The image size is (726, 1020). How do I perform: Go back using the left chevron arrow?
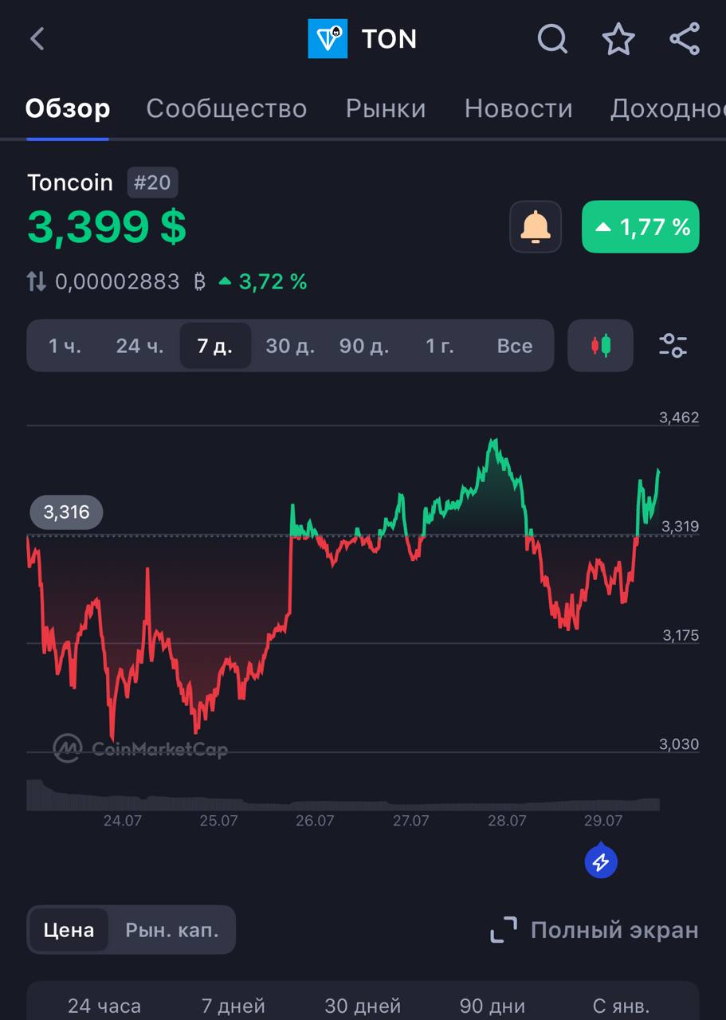tap(37, 39)
